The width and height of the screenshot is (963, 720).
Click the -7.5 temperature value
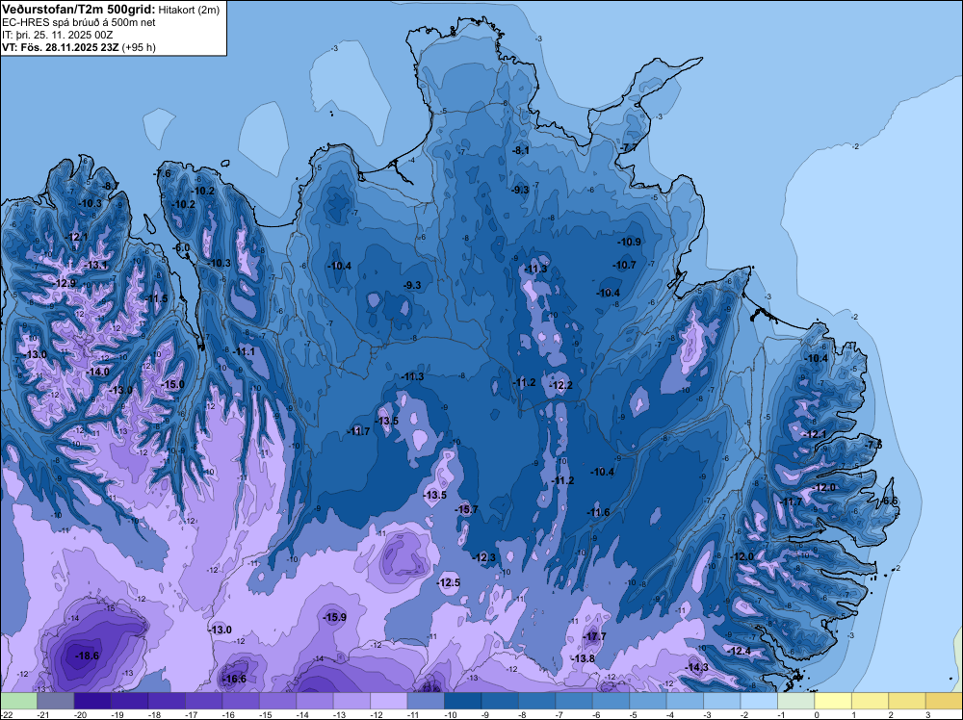click(872, 445)
